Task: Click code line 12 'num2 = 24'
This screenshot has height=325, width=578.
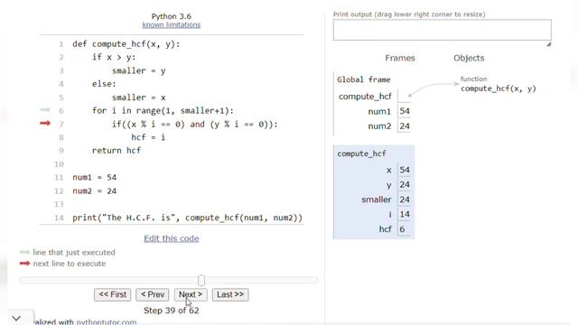Action: point(94,190)
